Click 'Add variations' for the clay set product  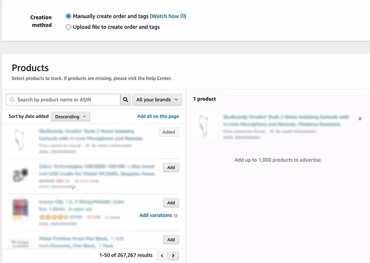[155, 216]
